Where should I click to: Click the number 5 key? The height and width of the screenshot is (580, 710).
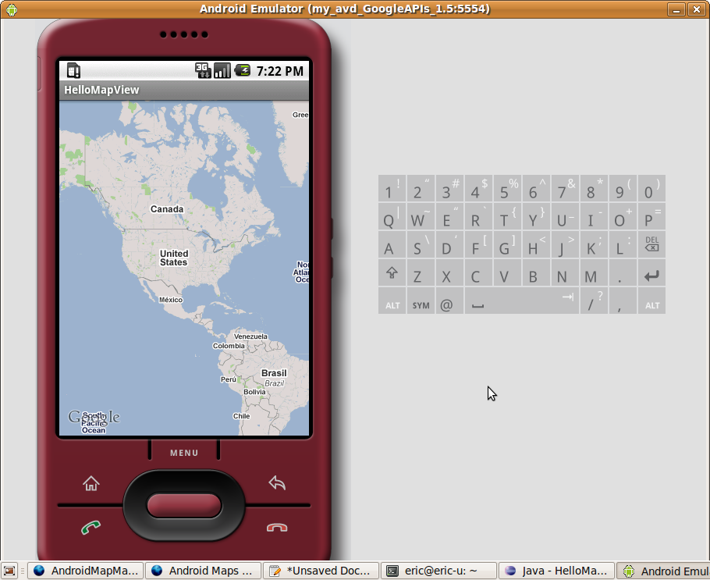pyautogui.click(x=507, y=188)
